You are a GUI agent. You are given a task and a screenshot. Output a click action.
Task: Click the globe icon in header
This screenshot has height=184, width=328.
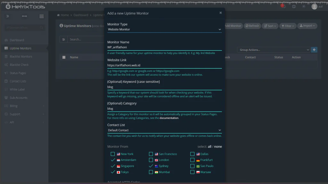(x=294, y=6)
